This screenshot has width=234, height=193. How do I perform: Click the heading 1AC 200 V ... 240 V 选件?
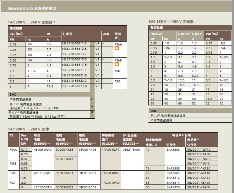[x=28, y=129]
